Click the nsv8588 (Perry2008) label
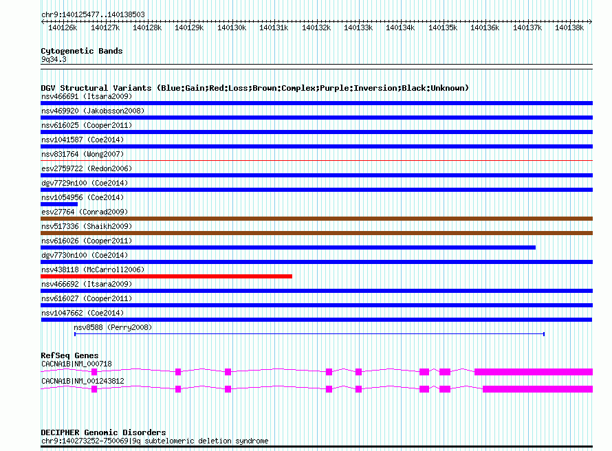The image size is (612, 451). (x=113, y=327)
